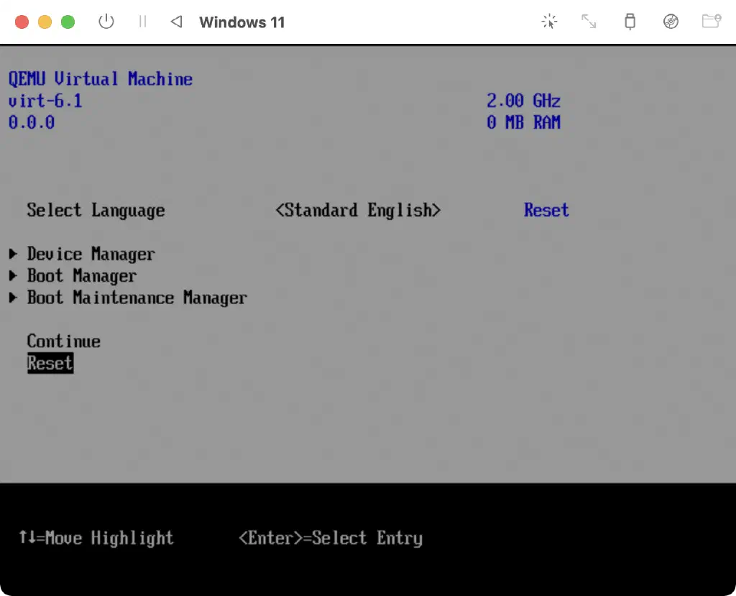736x596 pixels.
Task: Toggle capture mouse cursor icon
Action: pos(549,22)
